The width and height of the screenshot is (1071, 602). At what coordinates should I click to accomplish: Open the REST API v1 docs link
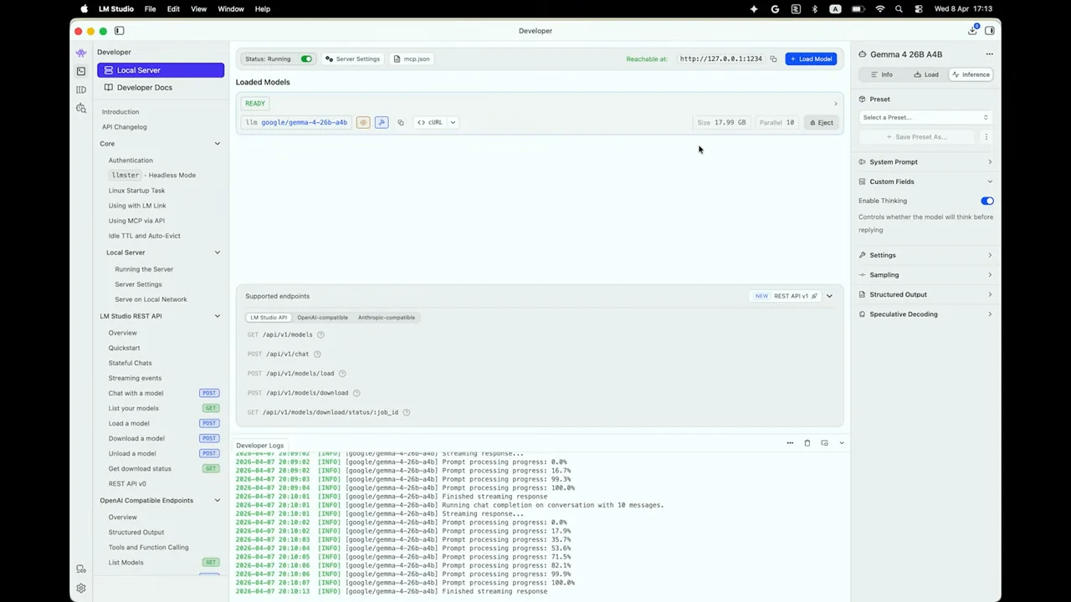pyautogui.click(x=796, y=296)
